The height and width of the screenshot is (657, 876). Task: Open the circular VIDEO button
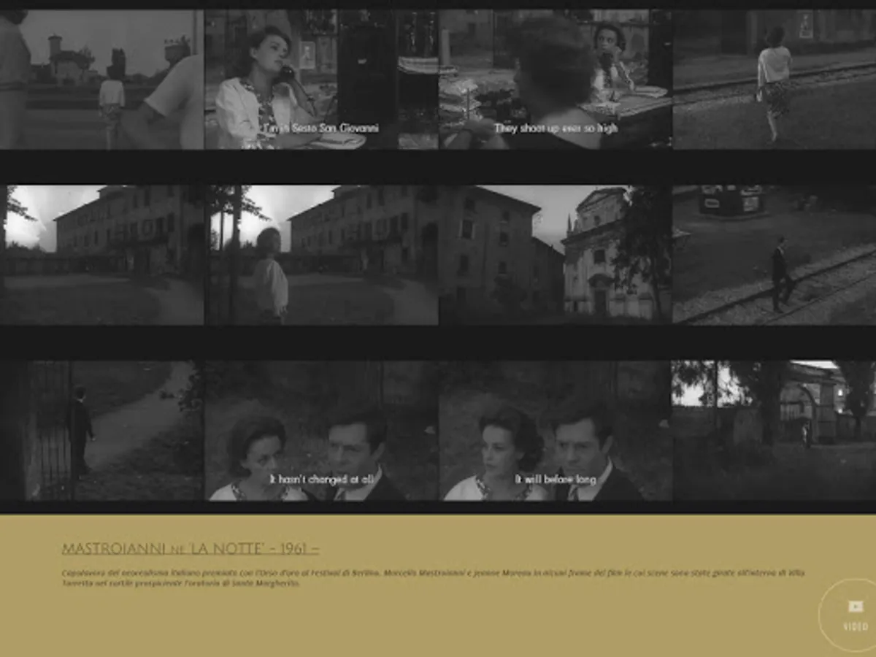point(855,615)
